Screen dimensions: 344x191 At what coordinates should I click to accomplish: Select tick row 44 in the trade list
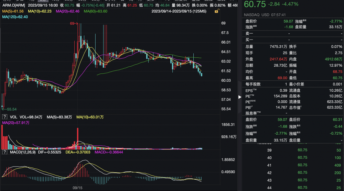pos(292,188)
